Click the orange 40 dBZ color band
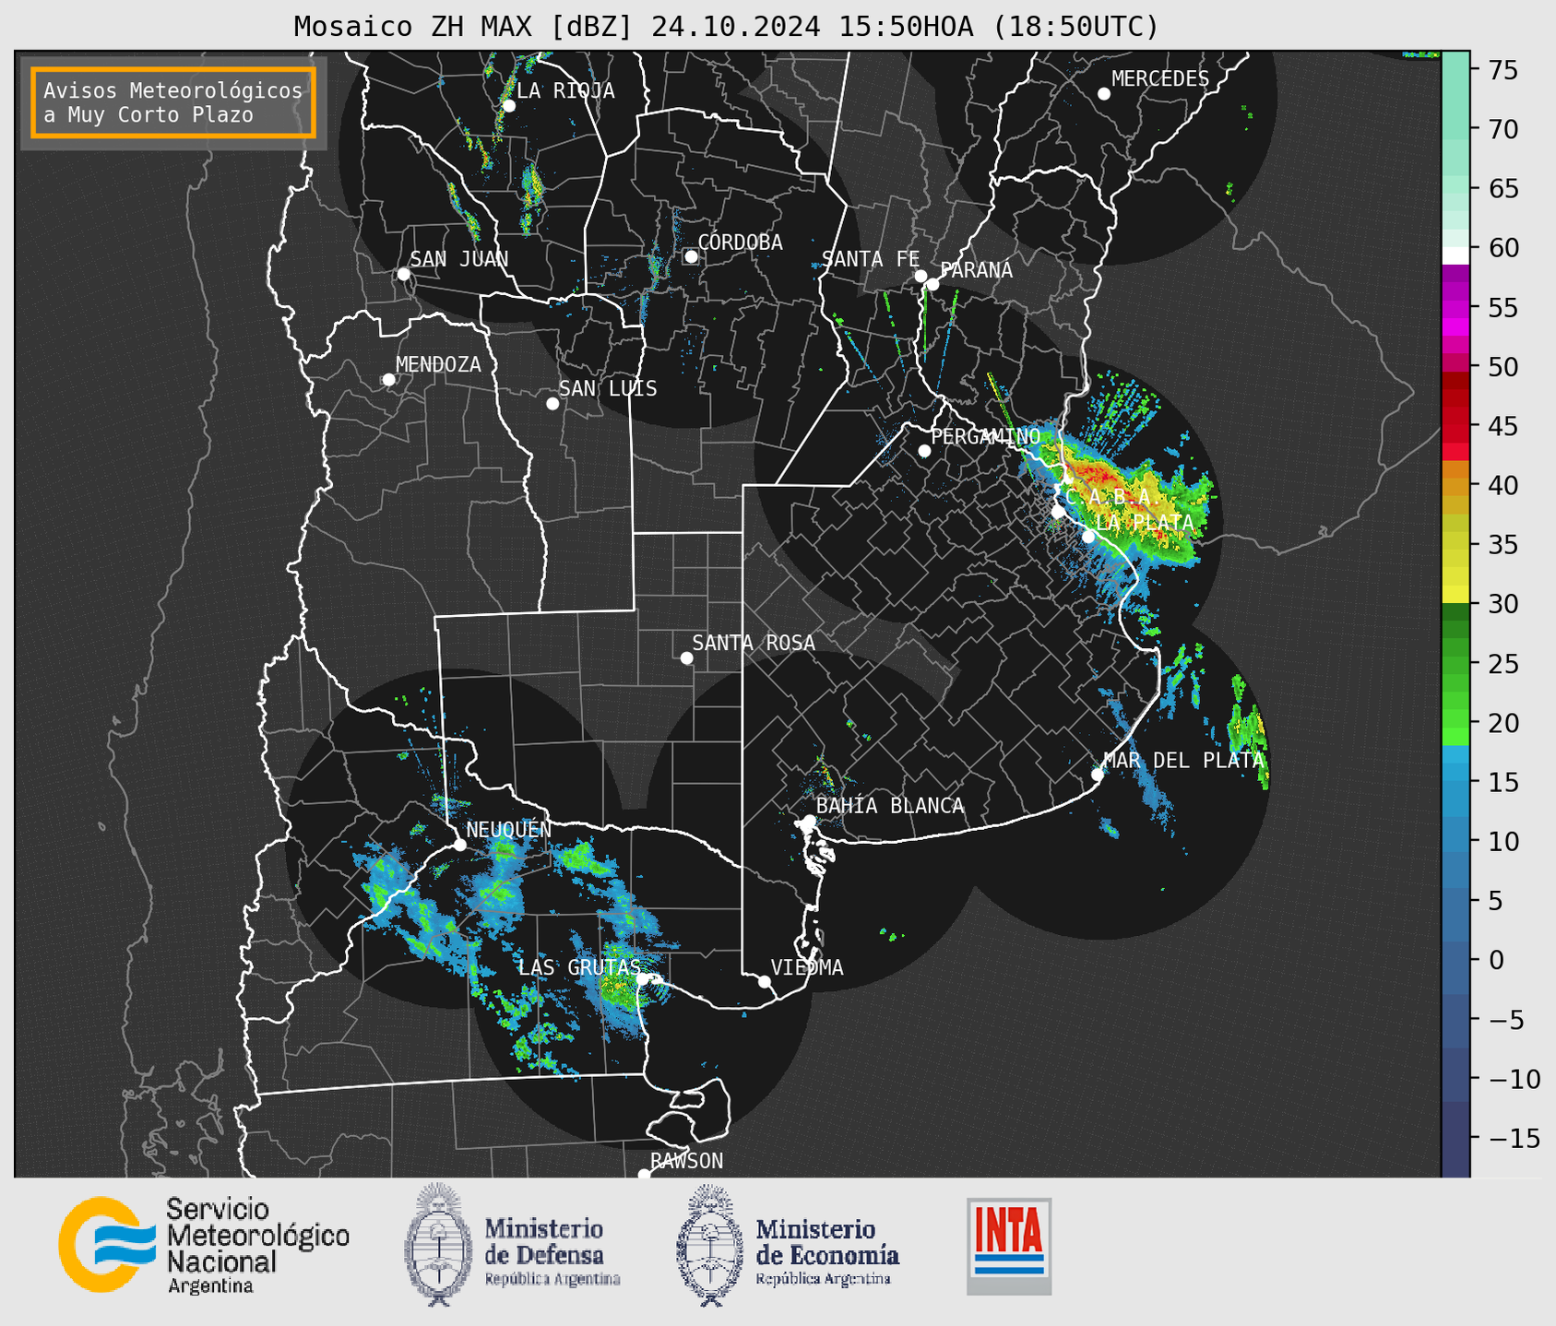Image resolution: width=1556 pixels, height=1326 pixels. tap(1455, 486)
